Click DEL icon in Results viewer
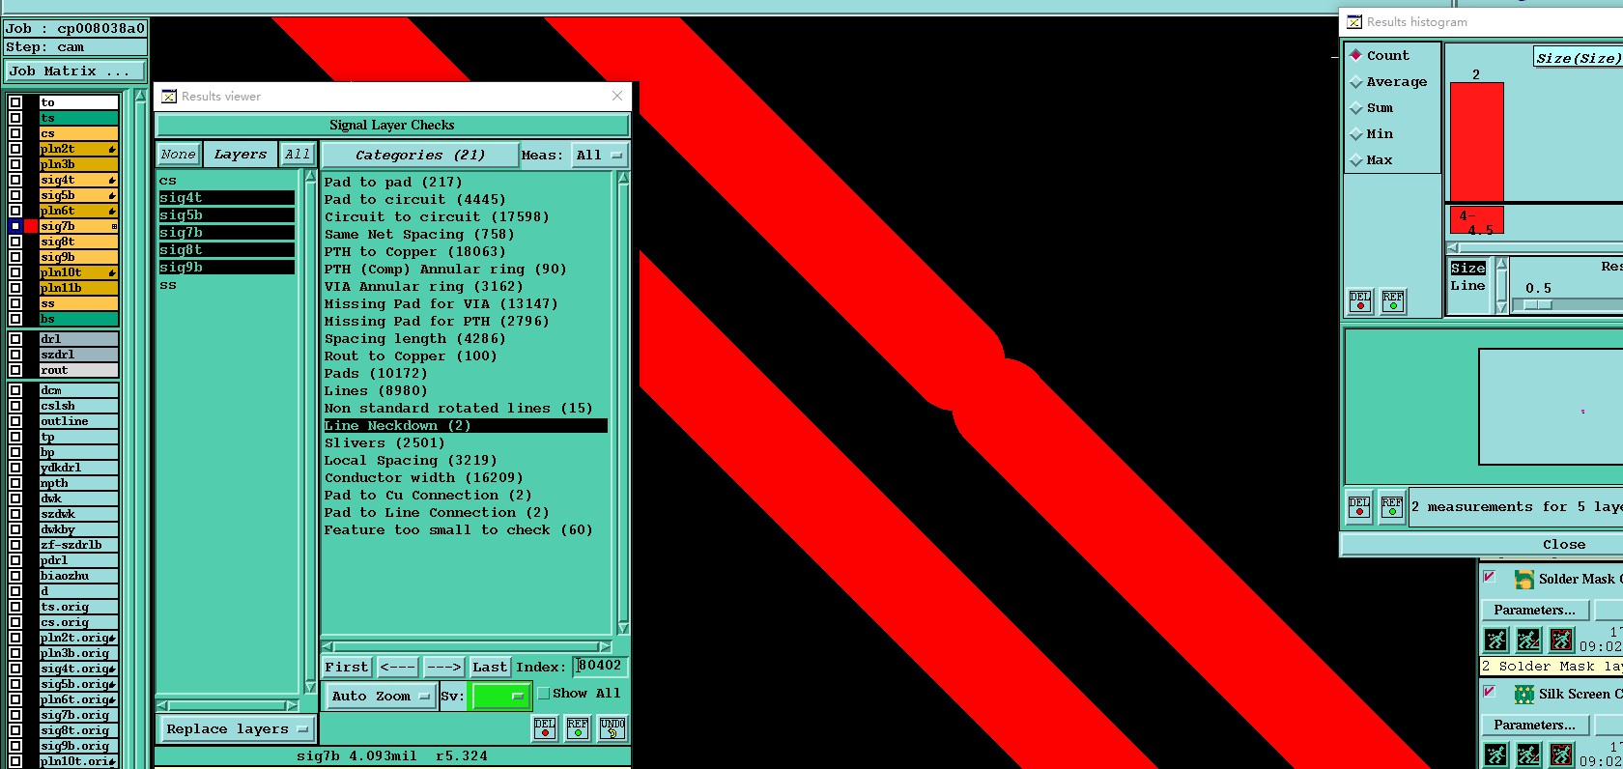1623x769 pixels. tap(545, 728)
